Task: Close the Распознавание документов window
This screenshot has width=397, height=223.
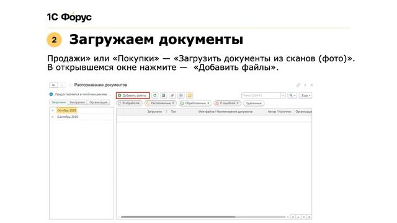Action: coord(311,85)
